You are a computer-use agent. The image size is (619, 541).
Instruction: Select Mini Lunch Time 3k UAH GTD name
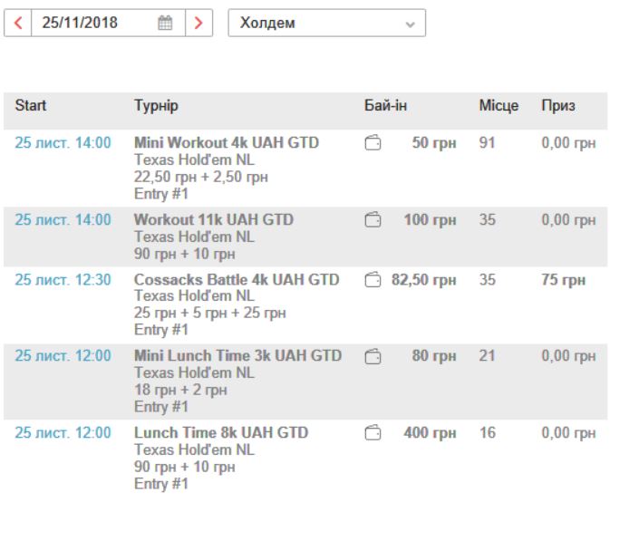coord(238,355)
